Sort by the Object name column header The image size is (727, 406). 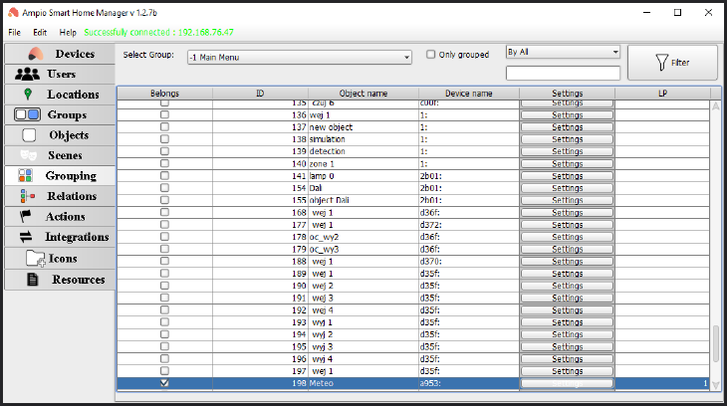tap(363, 94)
